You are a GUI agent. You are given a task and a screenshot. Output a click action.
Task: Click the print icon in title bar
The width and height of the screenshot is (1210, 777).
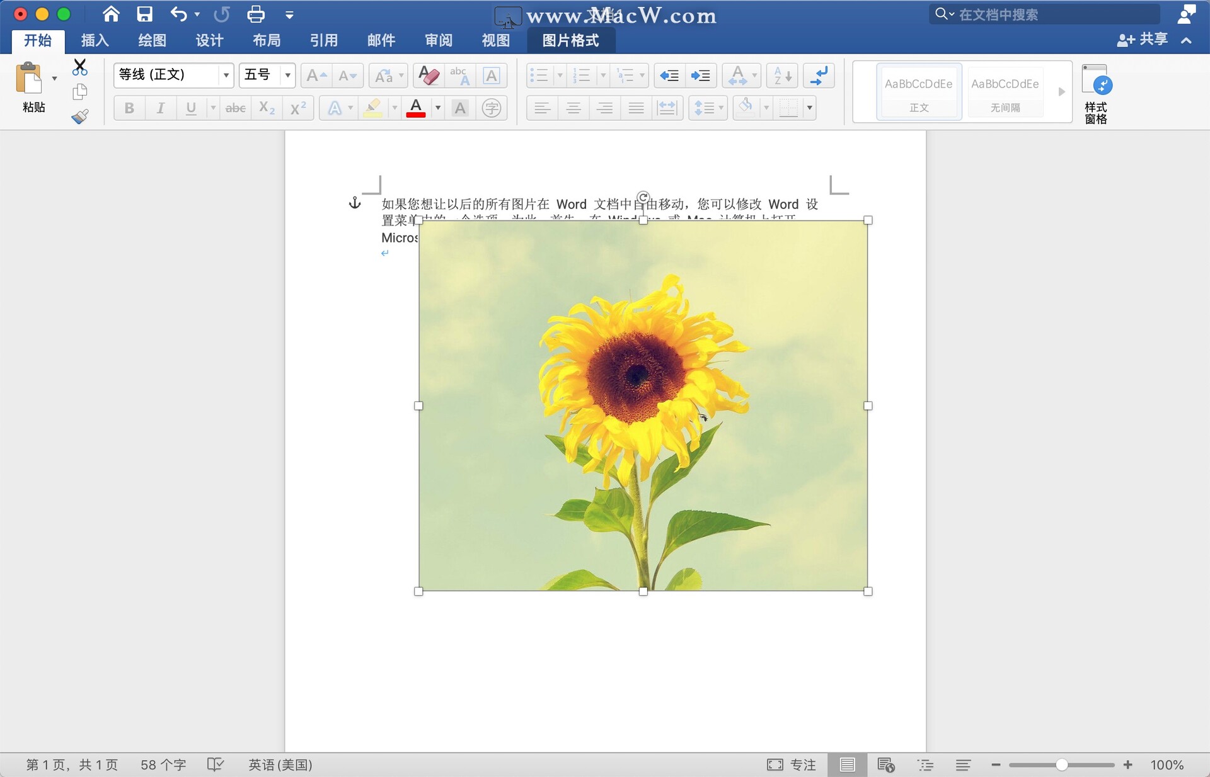256,14
